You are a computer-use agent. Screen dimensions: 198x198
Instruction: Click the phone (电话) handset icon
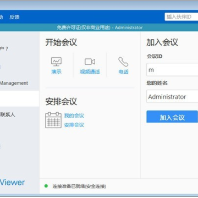(123, 62)
